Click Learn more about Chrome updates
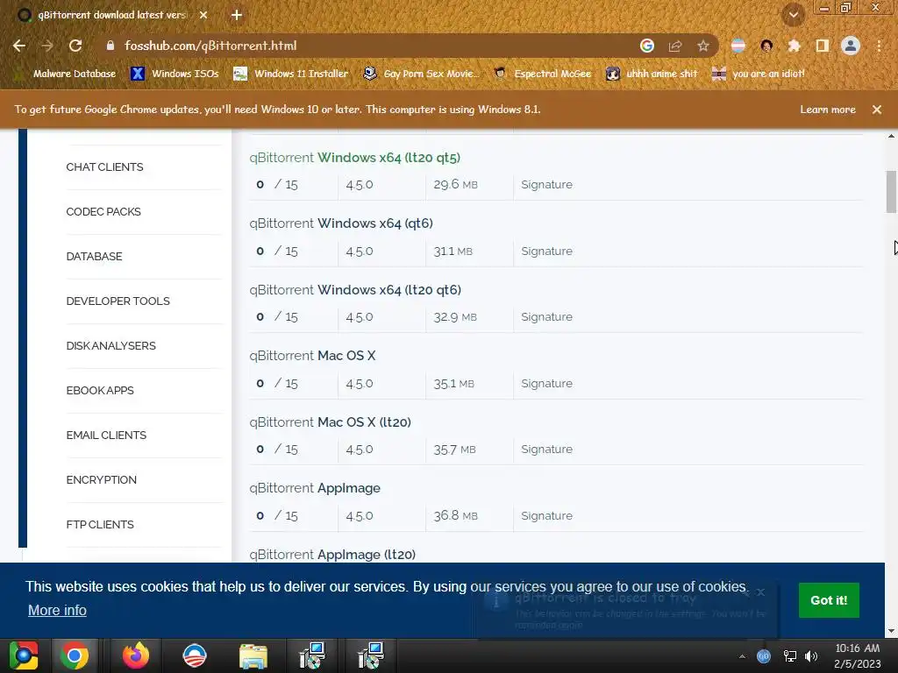Image resolution: width=898 pixels, height=673 pixels. click(x=828, y=110)
